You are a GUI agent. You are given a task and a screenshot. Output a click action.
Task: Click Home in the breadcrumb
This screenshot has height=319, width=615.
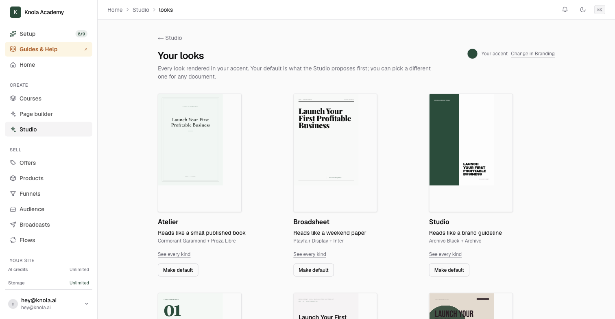(115, 10)
